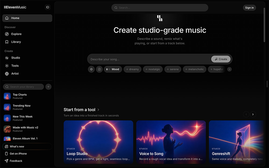Focus the Search your library field
269x168 pixels.
[23, 87]
